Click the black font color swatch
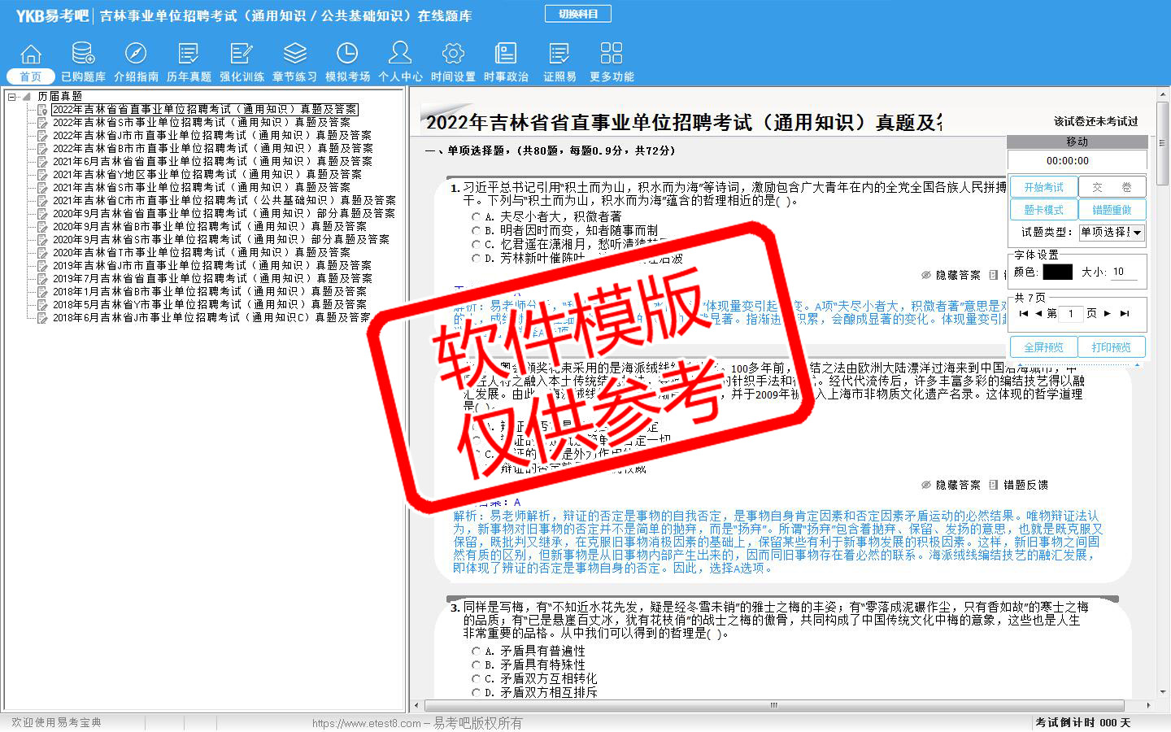Viewport: 1171px width, 732px height. coord(1057,272)
